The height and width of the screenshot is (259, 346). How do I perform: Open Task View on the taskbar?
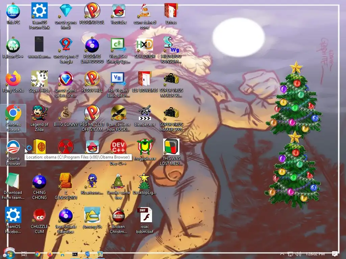click(24, 254)
